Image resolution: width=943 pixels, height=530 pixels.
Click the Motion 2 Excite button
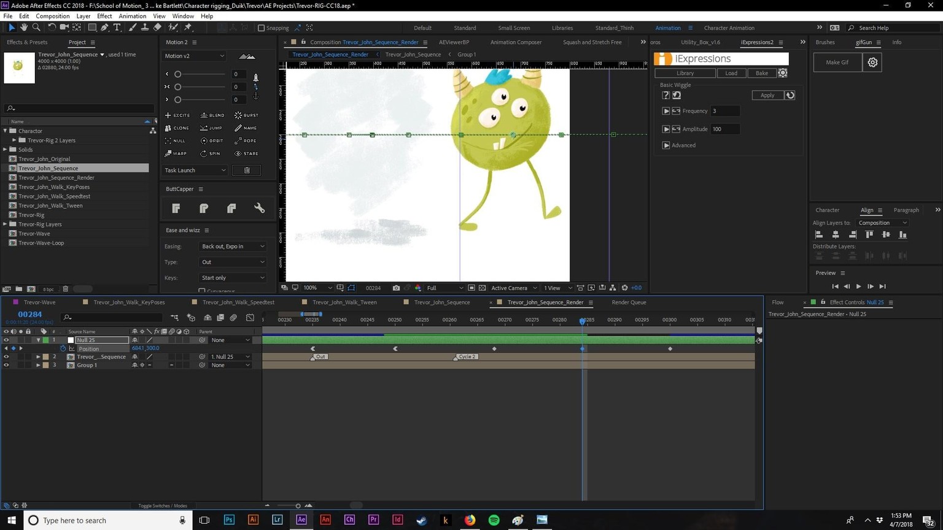click(x=177, y=115)
